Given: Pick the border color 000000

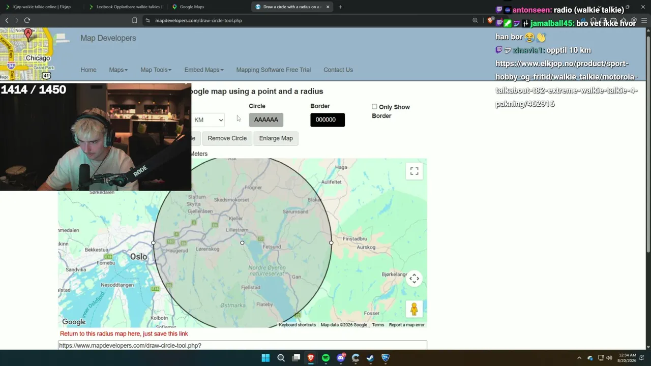Looking at the screenshot, I should click(x=328, y=120).
